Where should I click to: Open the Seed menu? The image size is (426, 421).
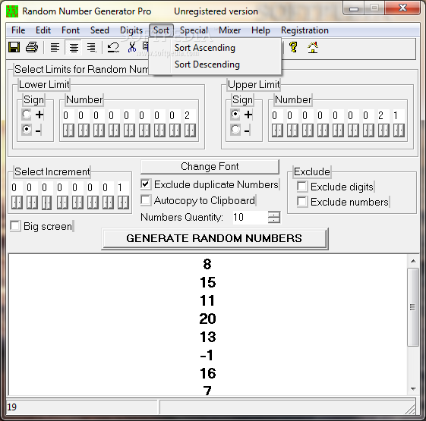click(x=99, y=30)
